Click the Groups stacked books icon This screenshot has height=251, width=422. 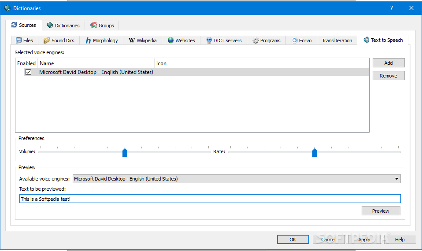pos(94,25)
